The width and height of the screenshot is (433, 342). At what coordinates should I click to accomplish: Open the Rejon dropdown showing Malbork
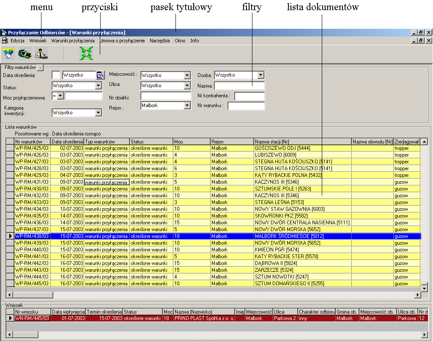point(187,105)
